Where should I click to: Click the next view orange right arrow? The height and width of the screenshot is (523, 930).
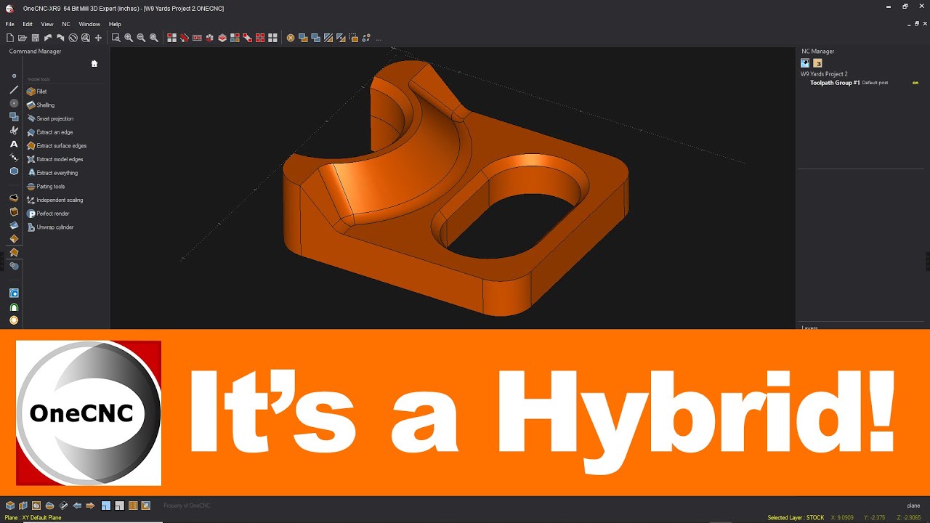pyautogui.click(x=90, y=506)
